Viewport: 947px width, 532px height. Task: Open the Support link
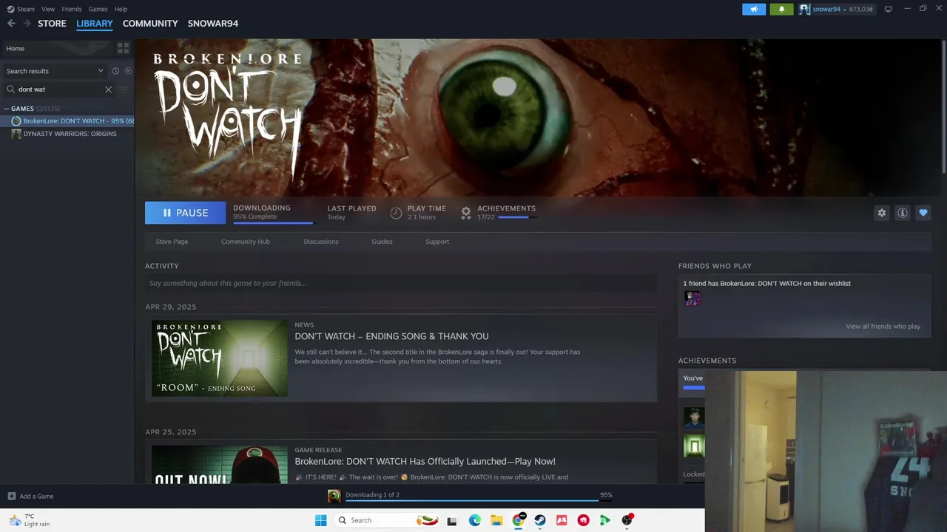[437, 242]
